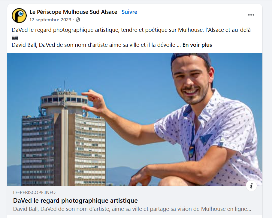
Task: Open Le Périscope Mulhouse Sud Alsace page name
Action: [x=73, y=12]
